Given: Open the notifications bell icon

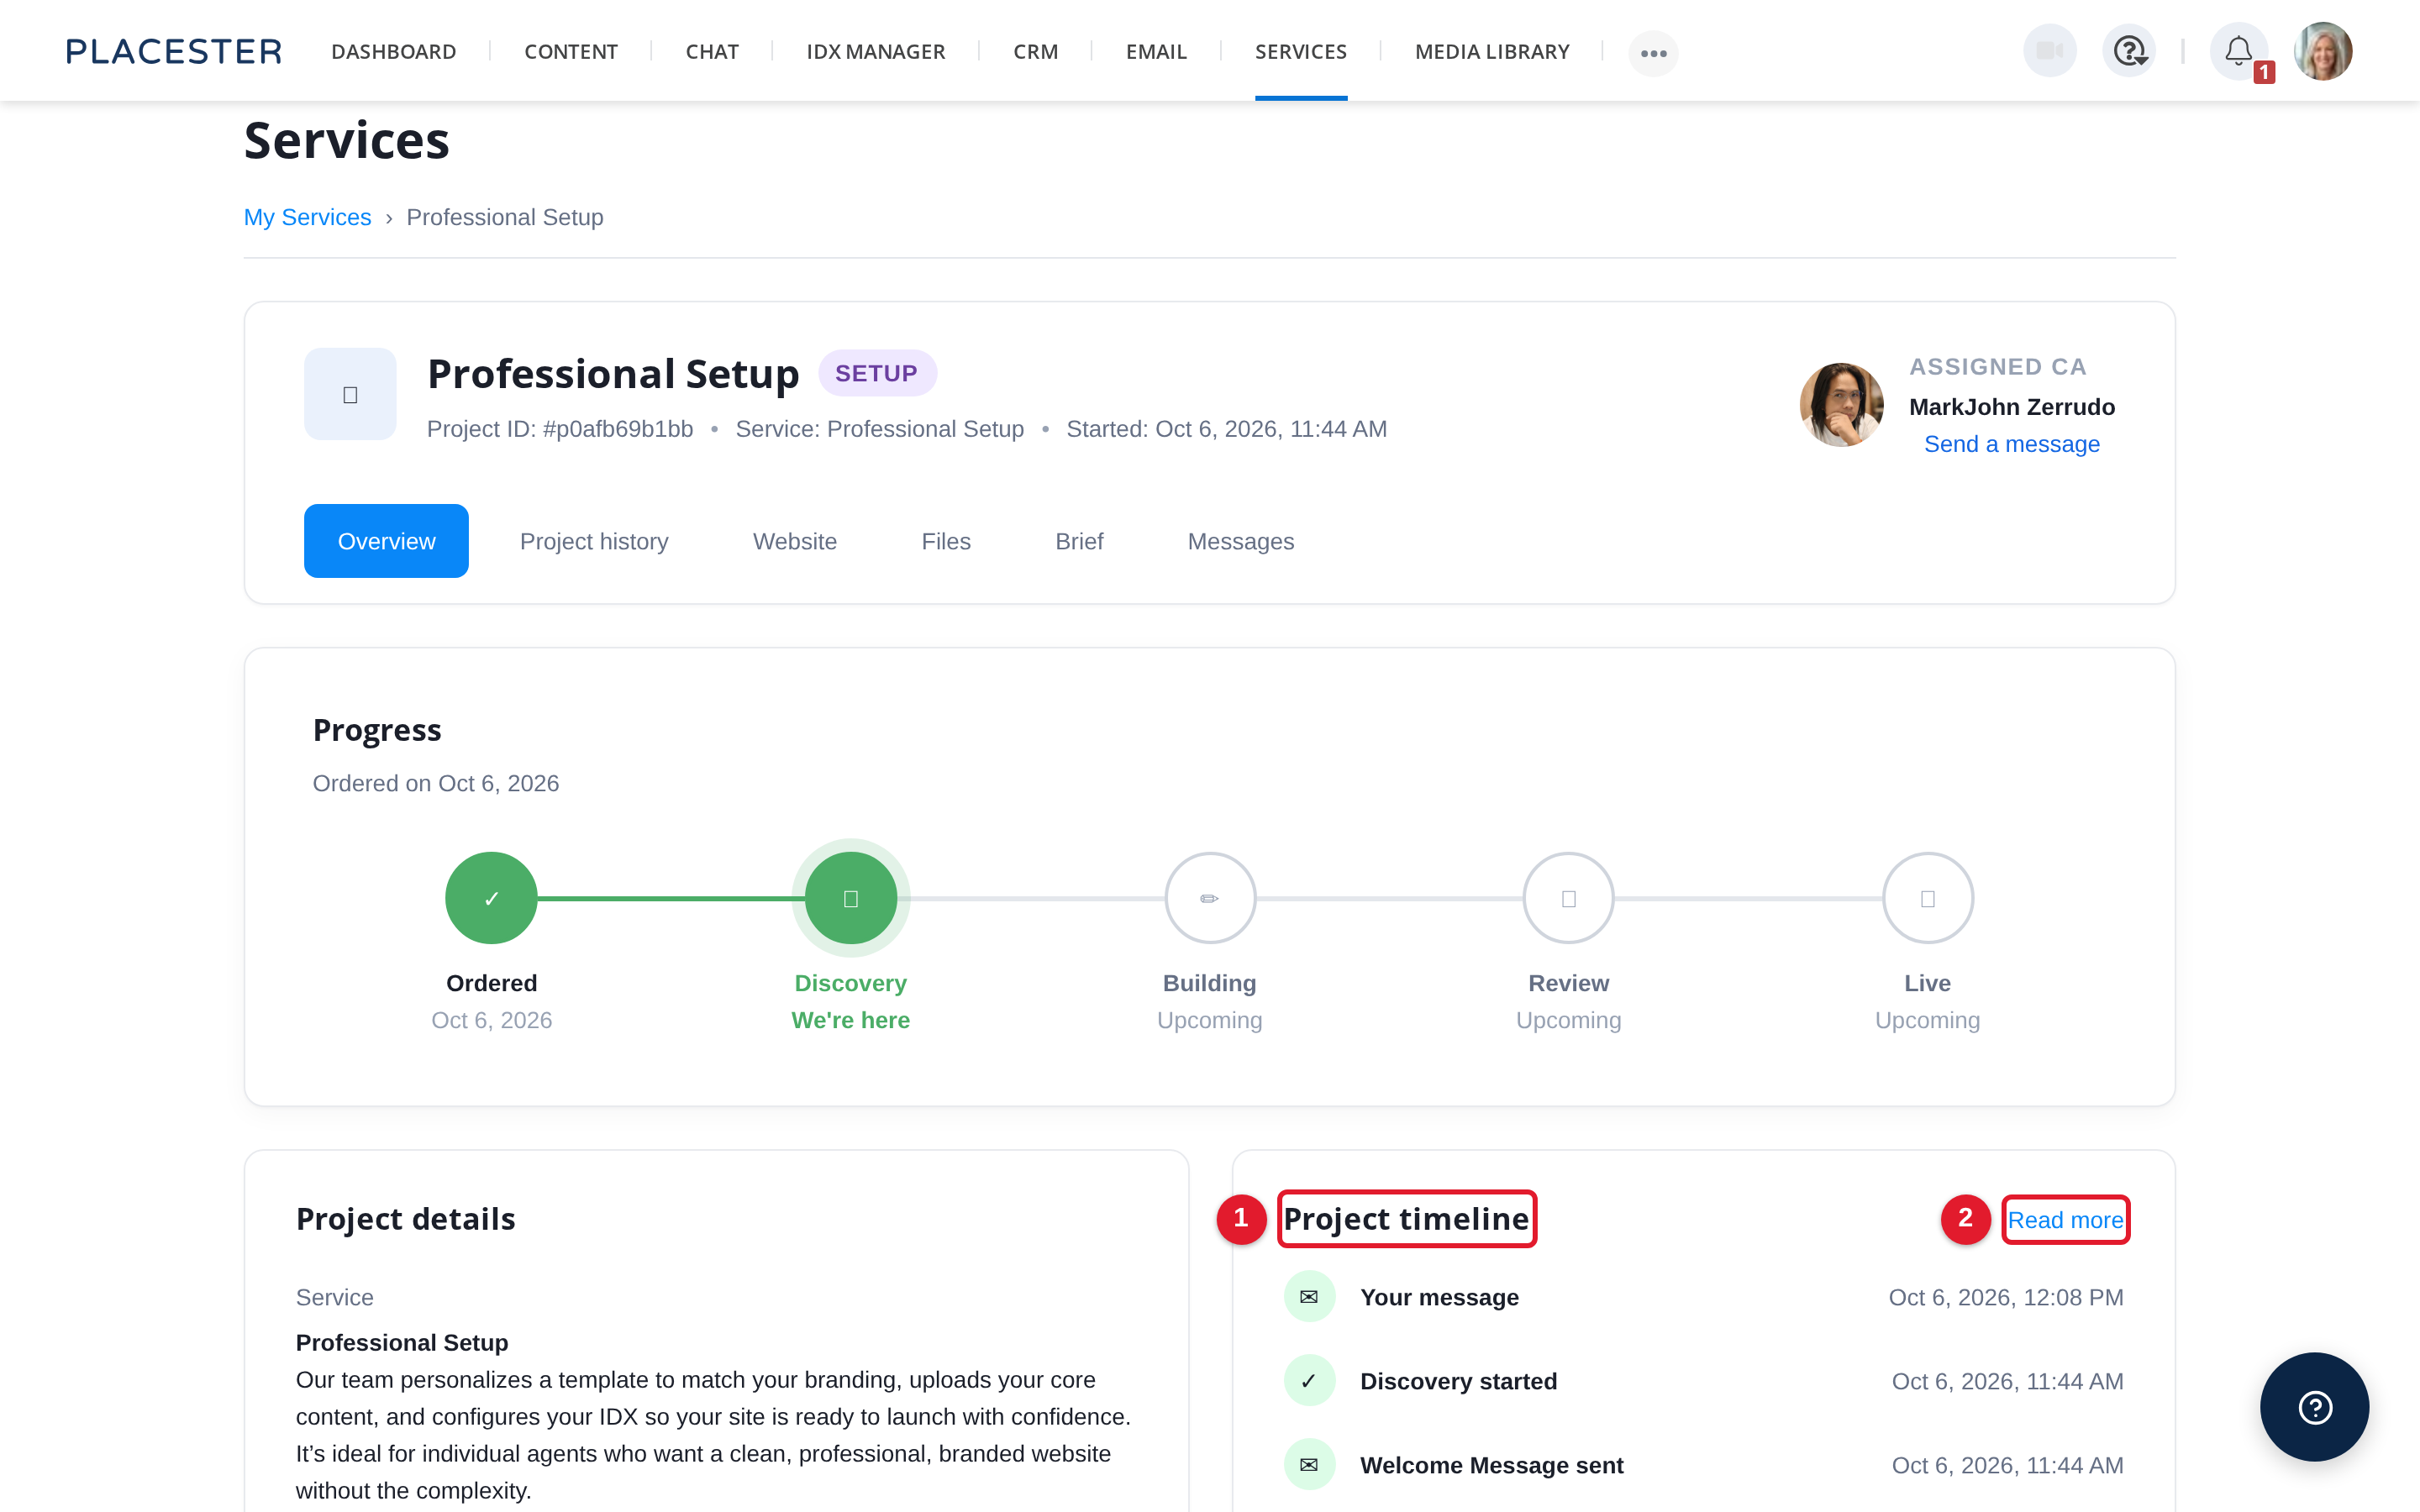Looking at the screenshot, I should [2238, 51].
